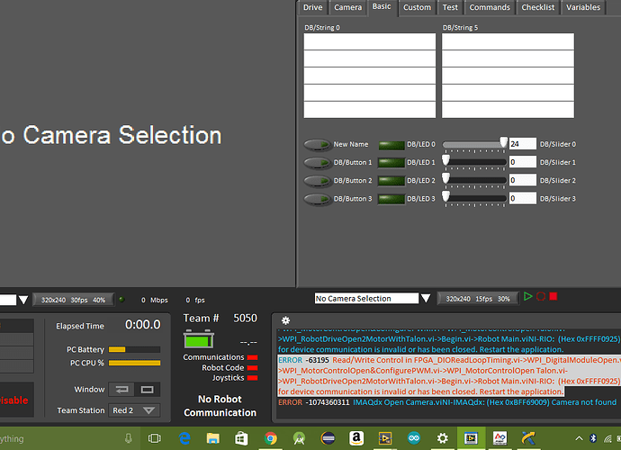
Task: Switch to the Camera tab
Action: tap(347, 7)
